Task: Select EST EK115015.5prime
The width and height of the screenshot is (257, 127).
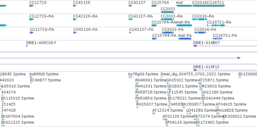Action: click(x=18, y=98)
